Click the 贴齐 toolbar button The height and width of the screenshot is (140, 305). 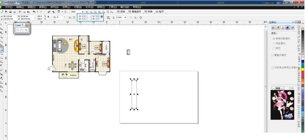tap(160, 12)
